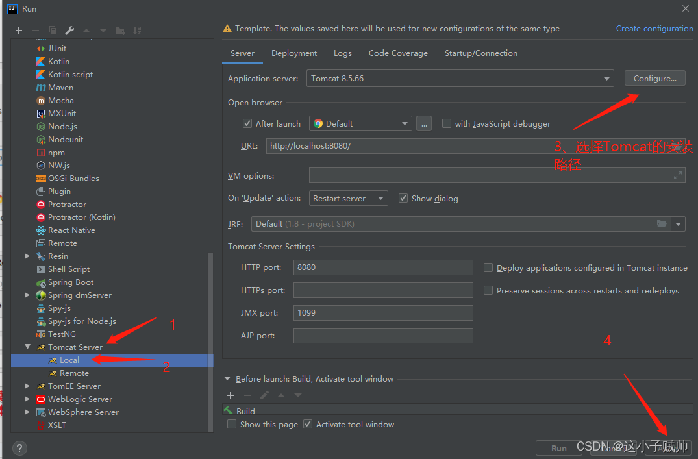
Task: Select the React Native icon
Action: pyautogui.click(x=40, y=230)
